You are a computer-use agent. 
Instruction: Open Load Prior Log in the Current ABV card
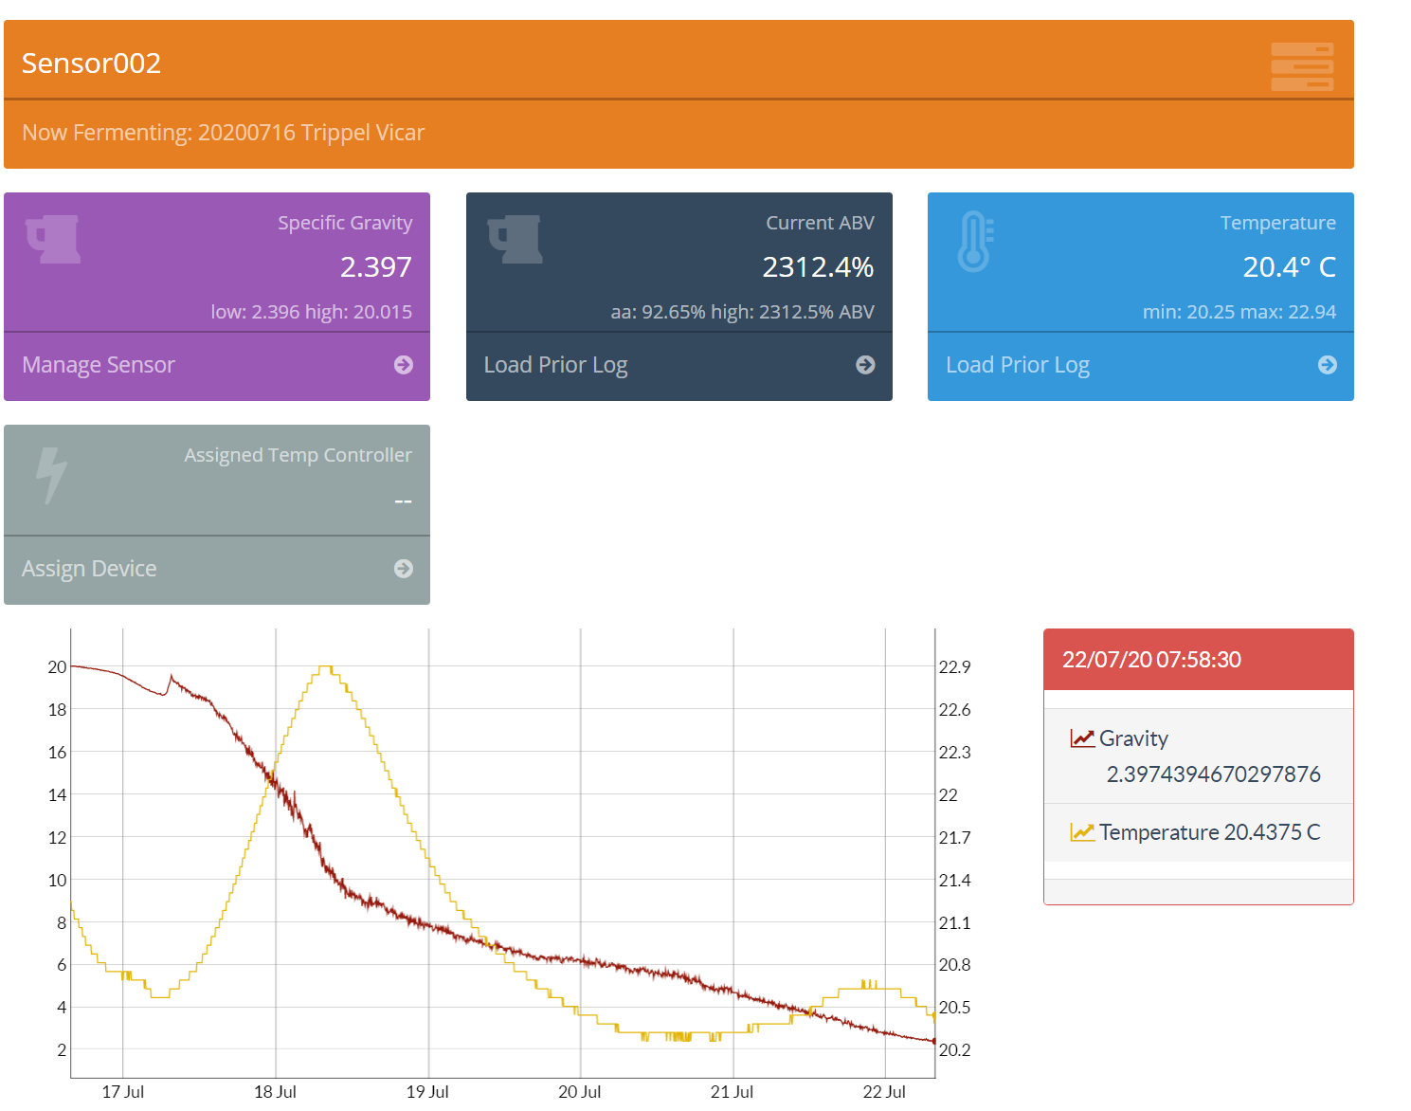tap(556, 365)
